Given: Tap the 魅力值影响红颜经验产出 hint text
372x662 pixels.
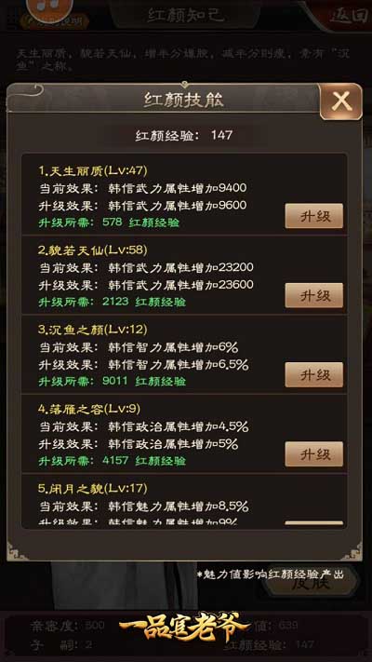Looking at the screenshot, I should [x=271, y=574].
